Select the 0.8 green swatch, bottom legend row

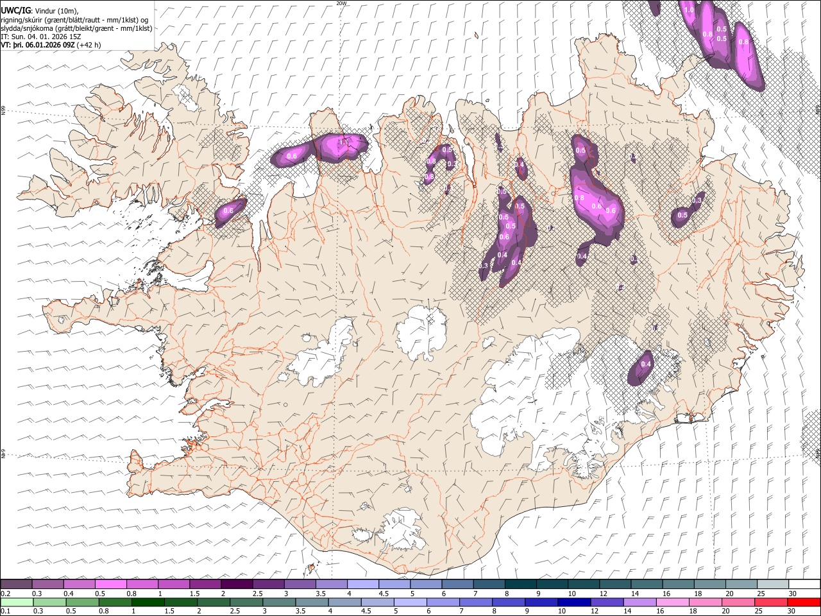115,602
